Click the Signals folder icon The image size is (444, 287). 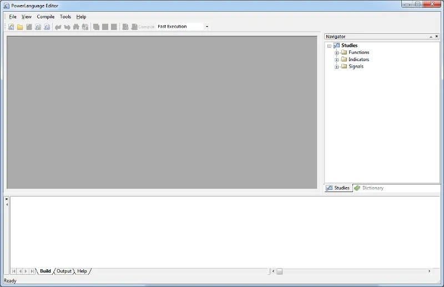[x=344, y=66]
